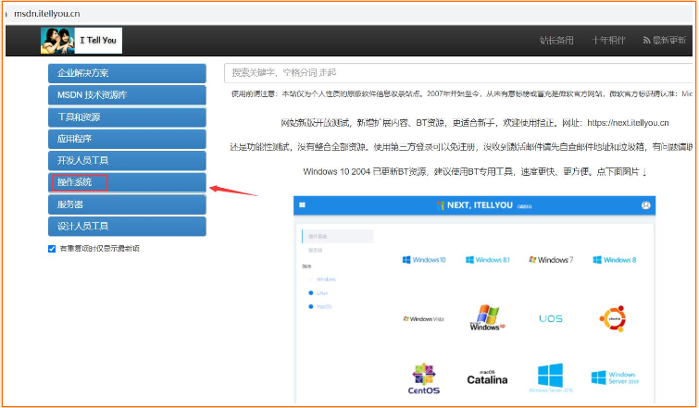
Task: Select the Linux filter radio button
Action: tap(311, 292)
